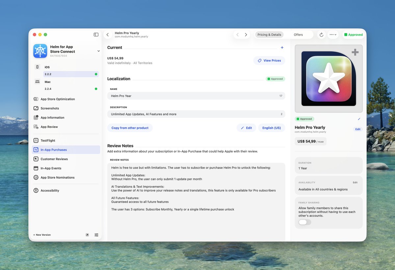The width and height of the screenshot is (395, 270).
Task: Click the US$ 54,99 / YEAR price badge
Action: coord(311,141)
